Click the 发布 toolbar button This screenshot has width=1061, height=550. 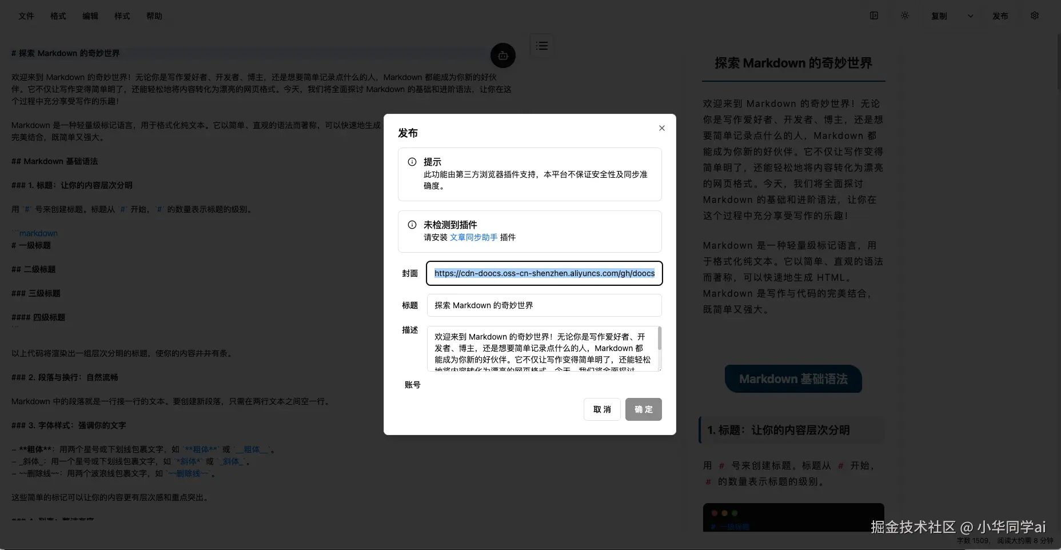pyautogui.click(x=1000, y=16)
